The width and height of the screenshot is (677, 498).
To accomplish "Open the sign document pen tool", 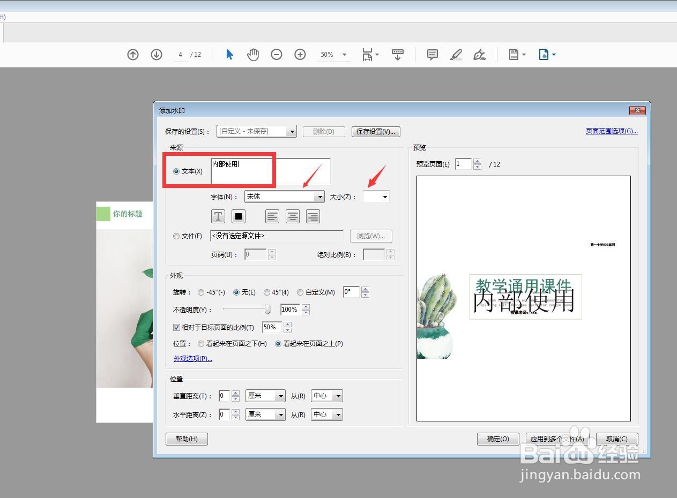I will click(480, 55).
